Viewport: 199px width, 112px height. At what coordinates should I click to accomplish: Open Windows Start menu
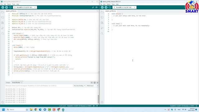pyautogui.click(x=3, y=110)
